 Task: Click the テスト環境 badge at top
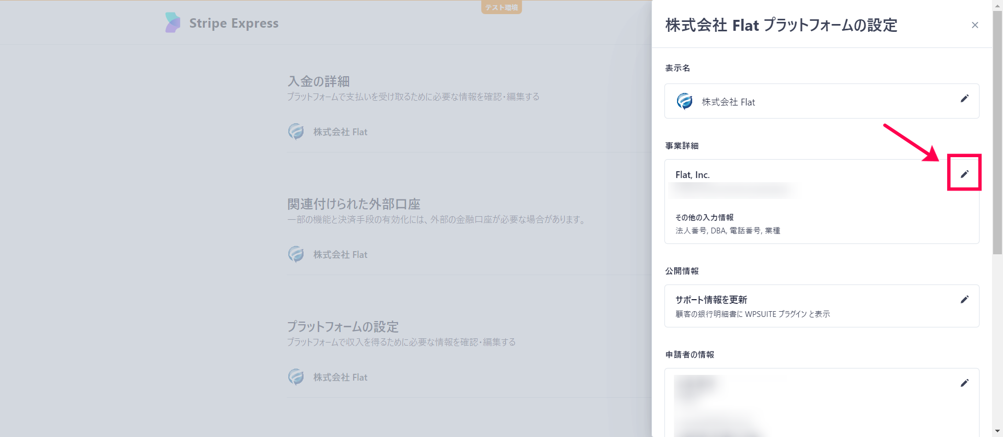click(x=501, y=7)
